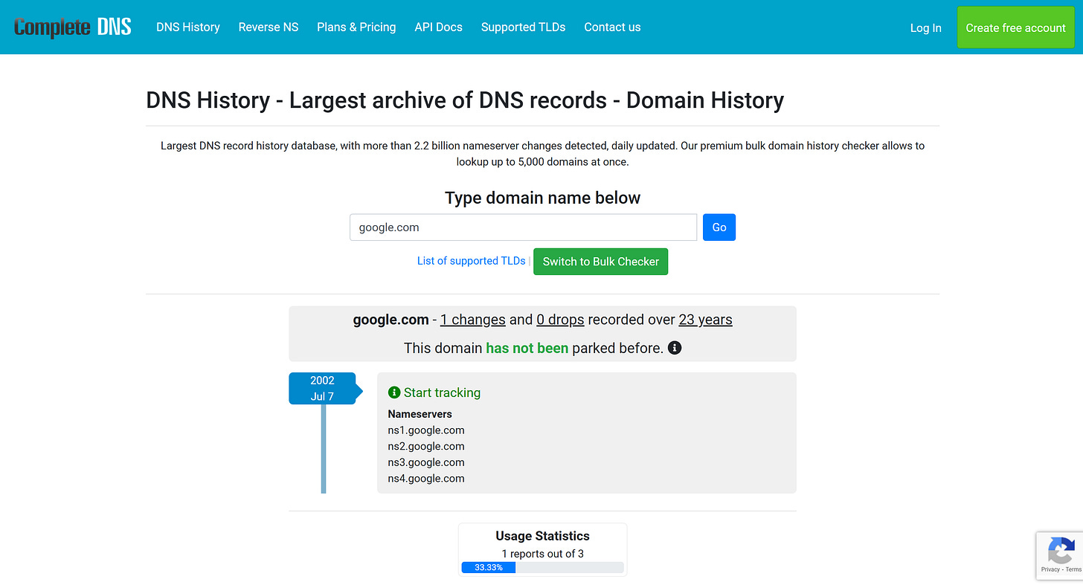
Task: Open API Docs in the navigation bar
Action: coord(439,27)
